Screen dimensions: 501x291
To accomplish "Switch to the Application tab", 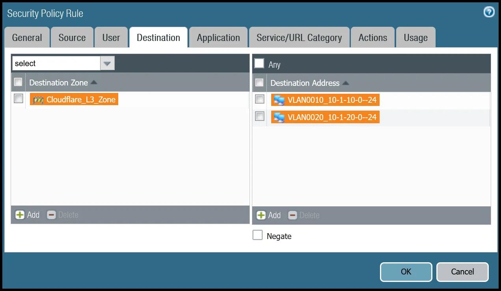I will [x=218, y=38].
